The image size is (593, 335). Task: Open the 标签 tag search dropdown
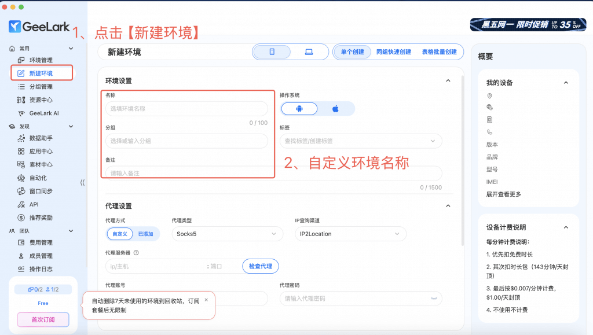[x=360, y=141]
